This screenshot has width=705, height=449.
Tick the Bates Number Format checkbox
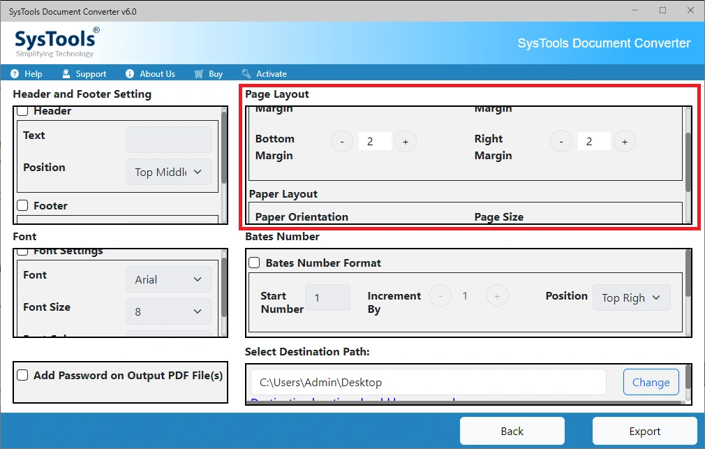pos(255,263)
